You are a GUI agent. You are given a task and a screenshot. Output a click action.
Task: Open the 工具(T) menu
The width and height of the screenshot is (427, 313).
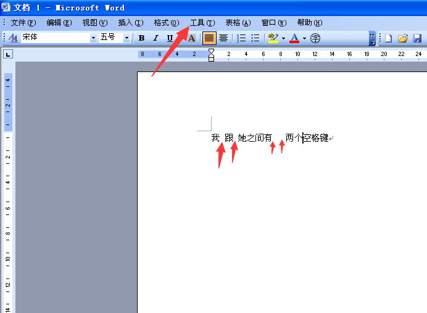(202, 23)
